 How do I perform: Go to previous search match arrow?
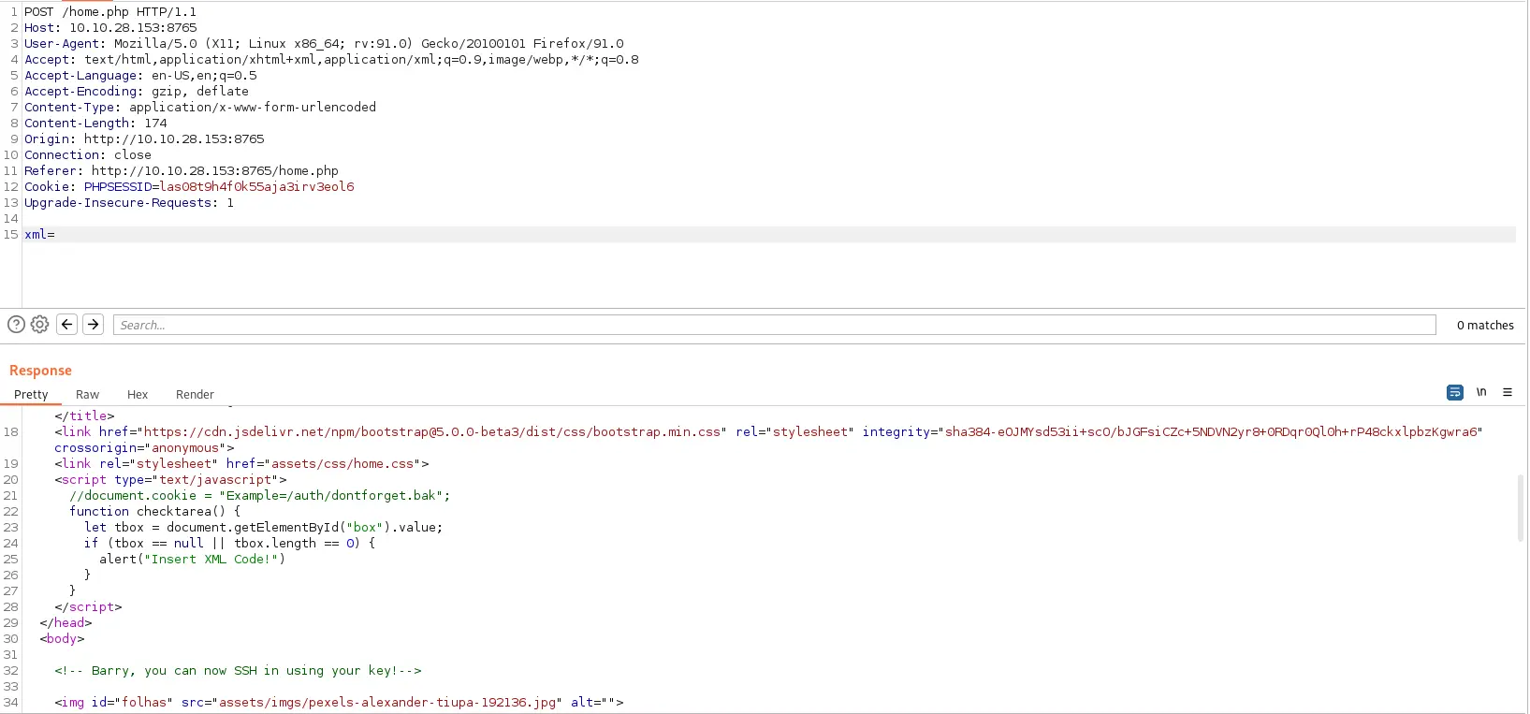click(66, 325)
